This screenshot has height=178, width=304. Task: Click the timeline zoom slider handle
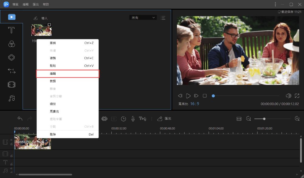click(264, 119)
